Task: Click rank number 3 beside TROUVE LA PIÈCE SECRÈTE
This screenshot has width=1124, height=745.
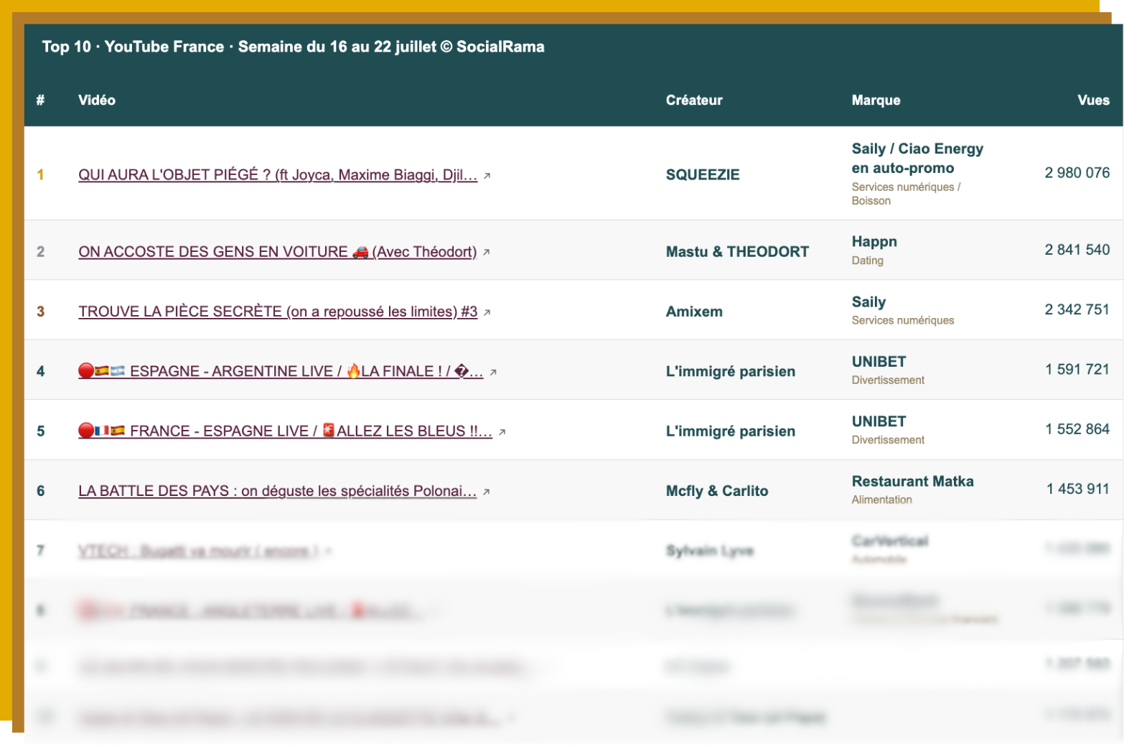Action: tap(40, 311)
